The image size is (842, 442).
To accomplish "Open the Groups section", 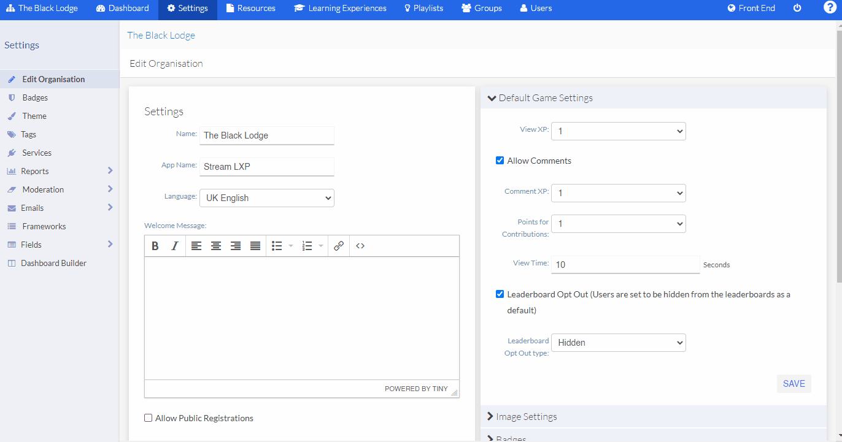I will [x=482, y=8].
